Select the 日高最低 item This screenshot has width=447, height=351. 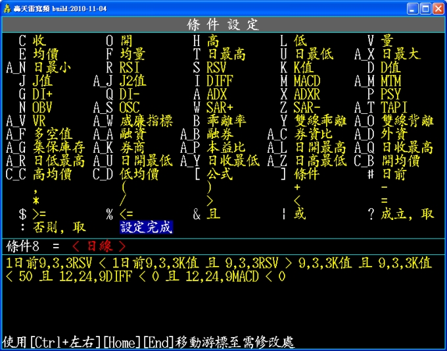coord(320,161)
